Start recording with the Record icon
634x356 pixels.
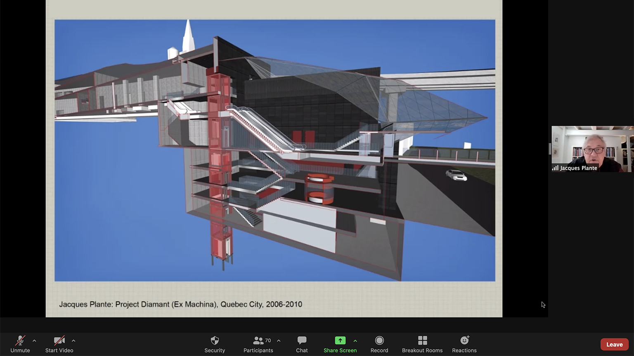[379, 341]
